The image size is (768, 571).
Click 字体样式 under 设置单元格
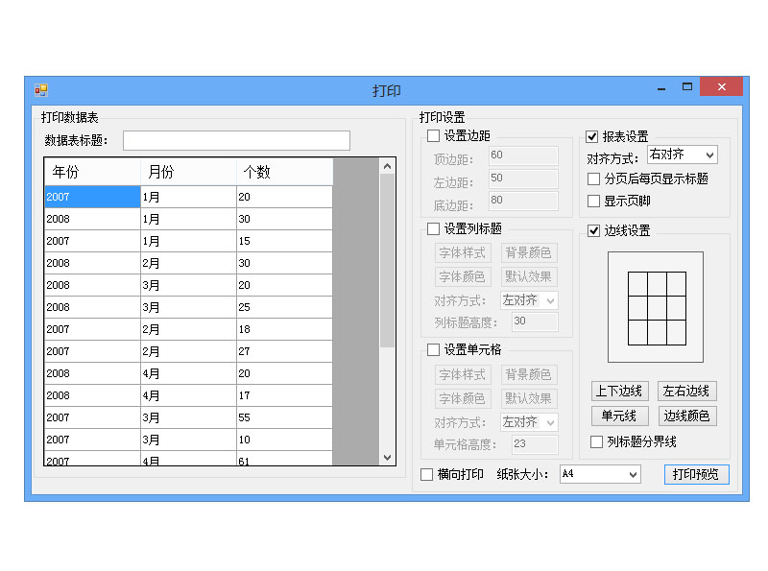[463, 374]
